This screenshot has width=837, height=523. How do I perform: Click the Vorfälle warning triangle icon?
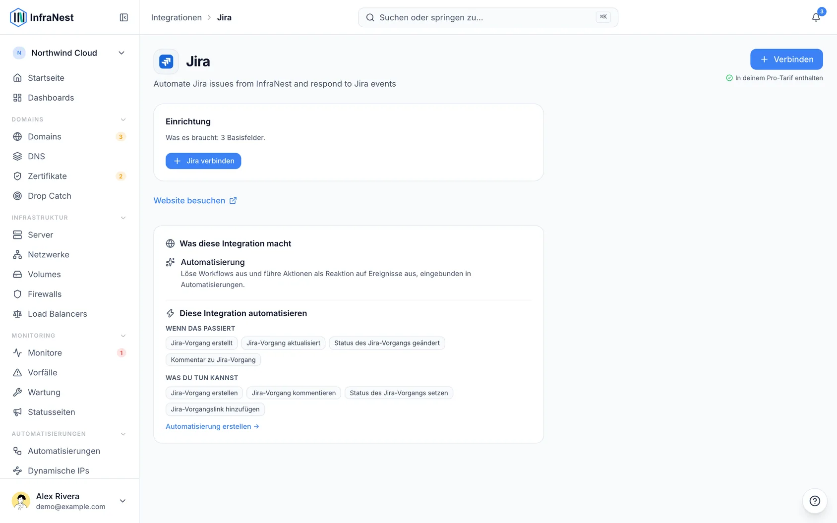pyautogui.click(x=17, y=372)
